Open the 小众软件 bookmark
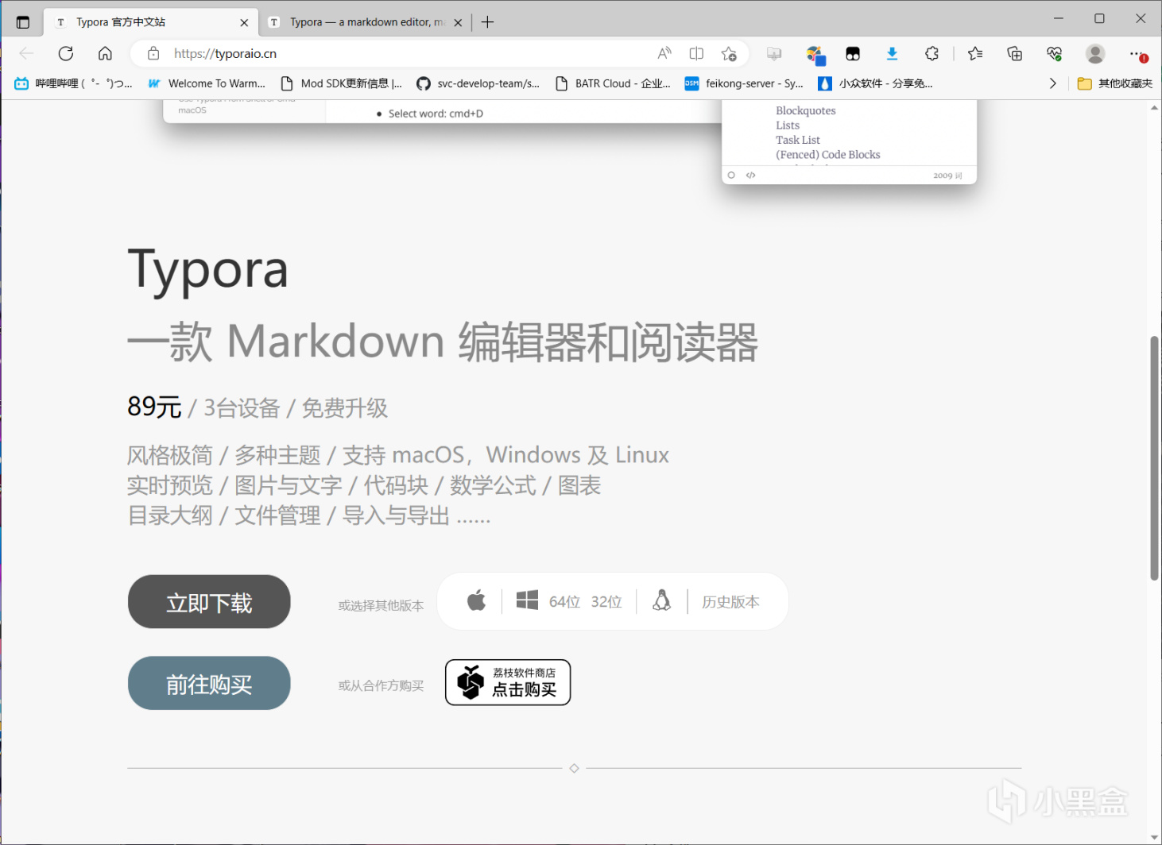 (x=875, y=83)
